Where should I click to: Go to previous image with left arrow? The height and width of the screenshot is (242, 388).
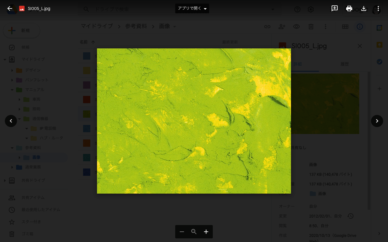(x=11, y=121)
